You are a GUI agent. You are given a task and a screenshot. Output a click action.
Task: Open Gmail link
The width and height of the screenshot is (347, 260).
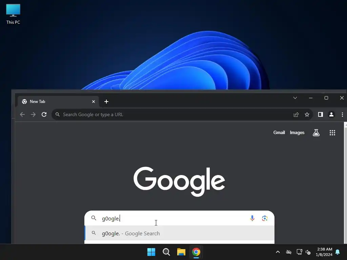pos(279,132)
